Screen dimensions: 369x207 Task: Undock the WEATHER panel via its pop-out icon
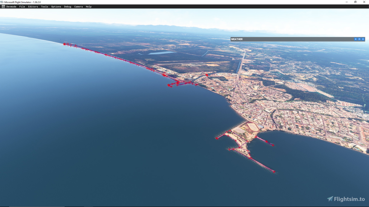(359, 39)
